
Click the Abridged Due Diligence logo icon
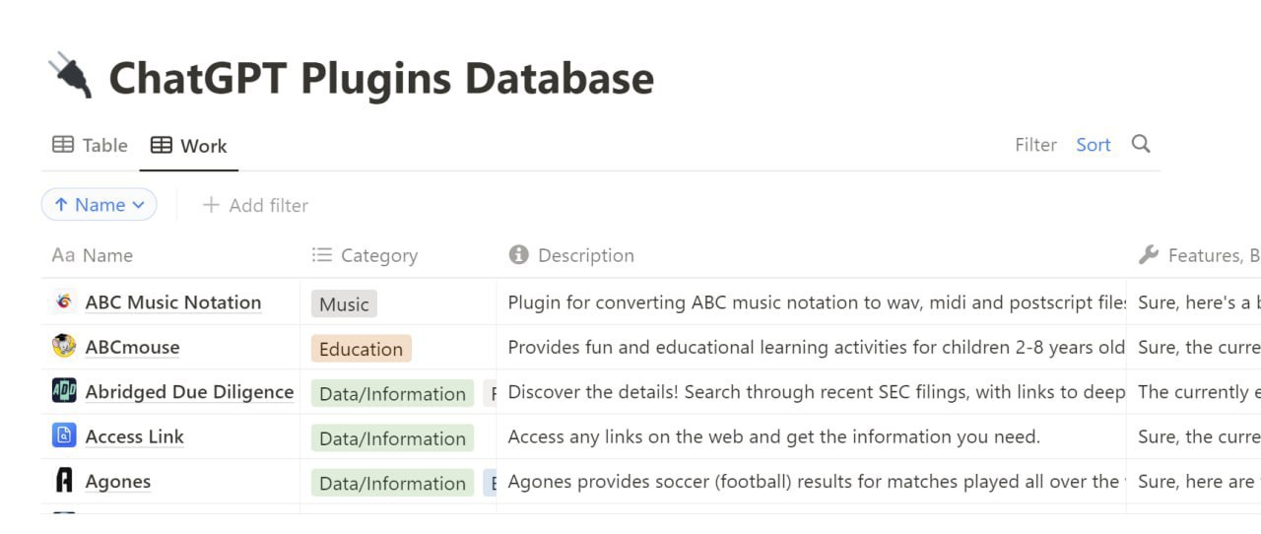coord(64,391)
